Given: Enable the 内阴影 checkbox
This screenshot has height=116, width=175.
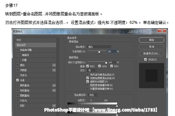Looking at the screenshot, I should pyautogui.click(x=18, y=70).
